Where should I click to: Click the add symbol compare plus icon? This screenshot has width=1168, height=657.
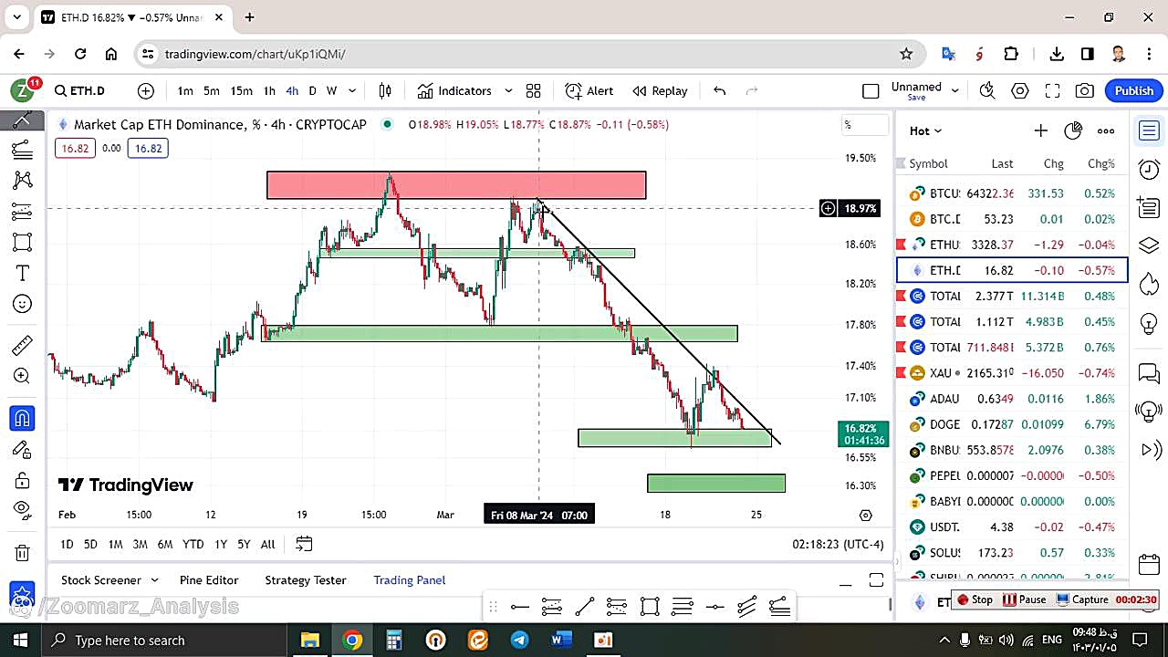[146, 90]
